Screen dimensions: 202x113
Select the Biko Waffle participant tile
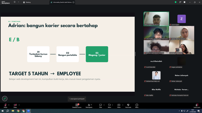click(x=156, y=89)
